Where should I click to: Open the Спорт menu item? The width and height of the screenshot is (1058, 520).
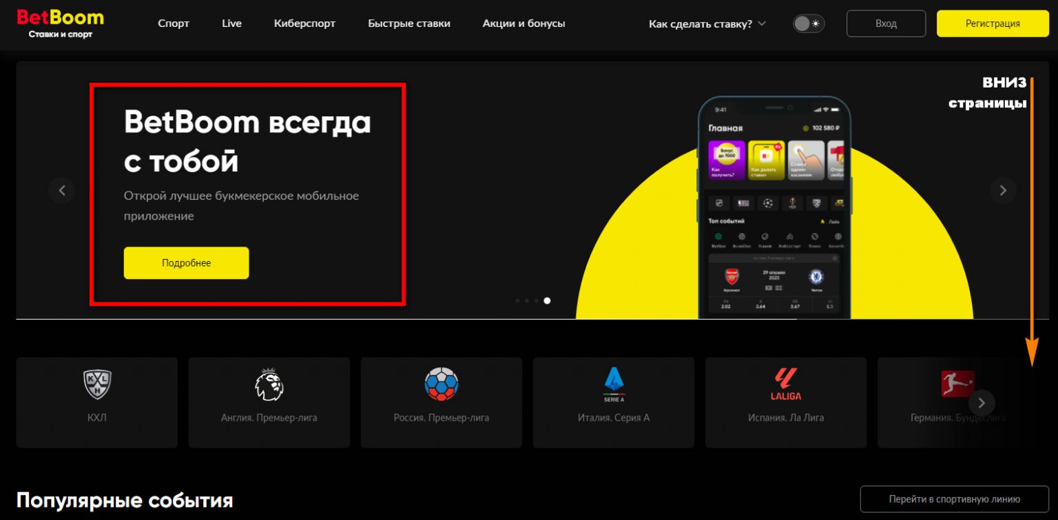(x=174, y=23)
